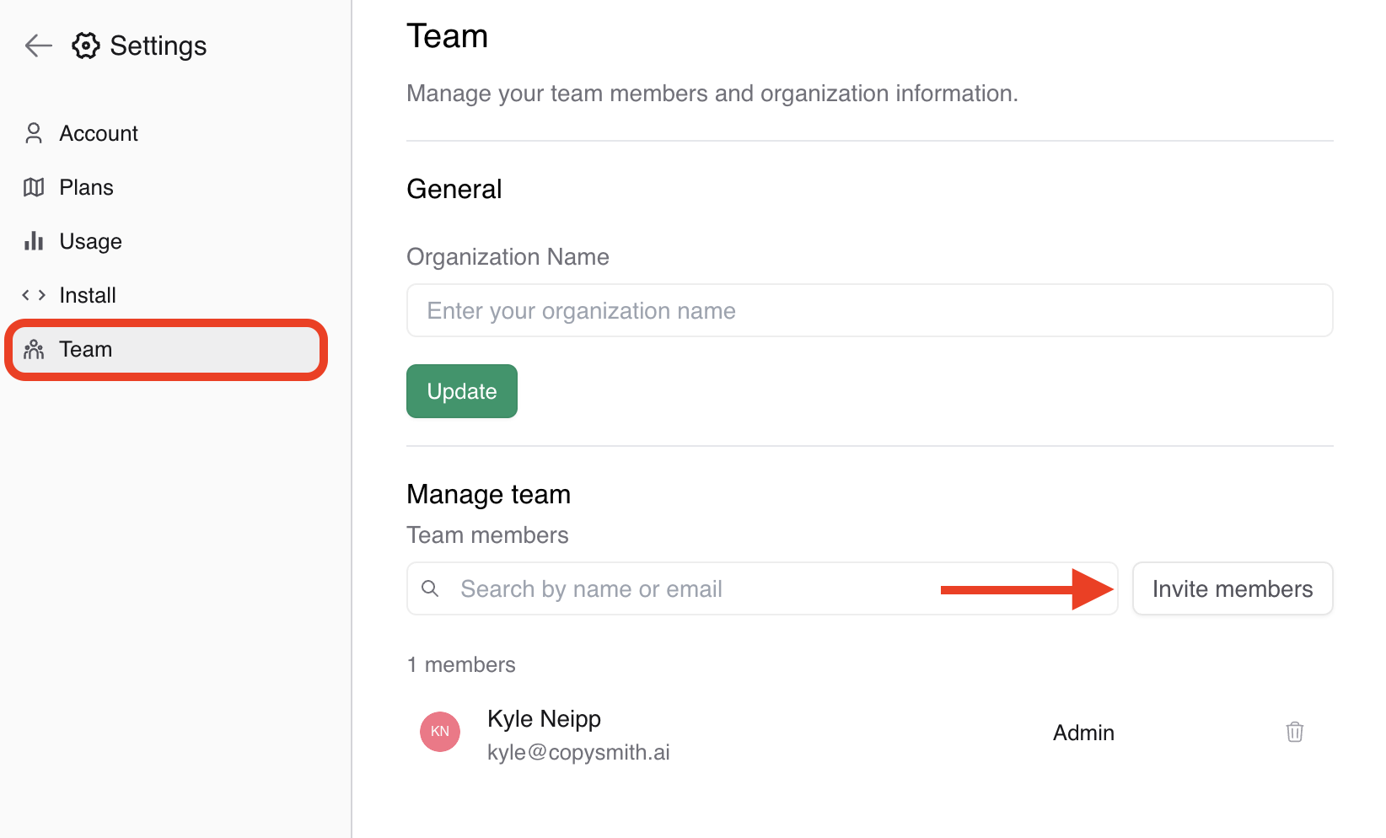Delete Kyle Neipp using the trash icon

tap(1294, 732)
